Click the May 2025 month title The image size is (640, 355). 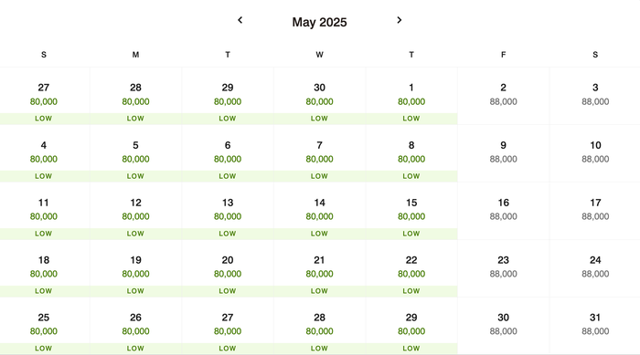pyautogui.click(x=319, y=22)
